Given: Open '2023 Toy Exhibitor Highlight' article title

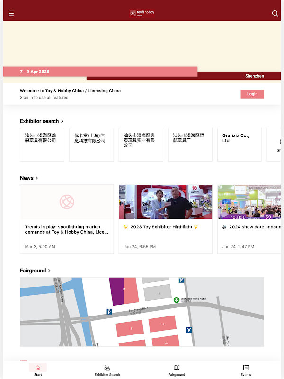Looking at the screenshot, I should click(x=161, y=227).
